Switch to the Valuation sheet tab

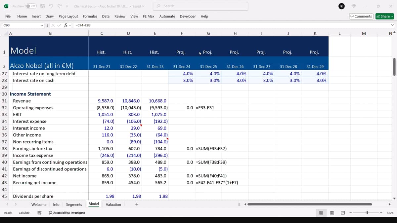(x=113, y=204)
